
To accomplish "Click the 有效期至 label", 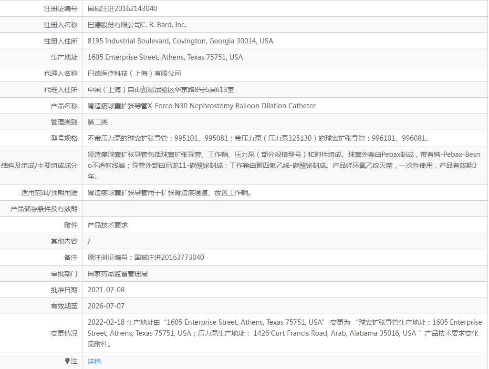I will pos(64,306).
